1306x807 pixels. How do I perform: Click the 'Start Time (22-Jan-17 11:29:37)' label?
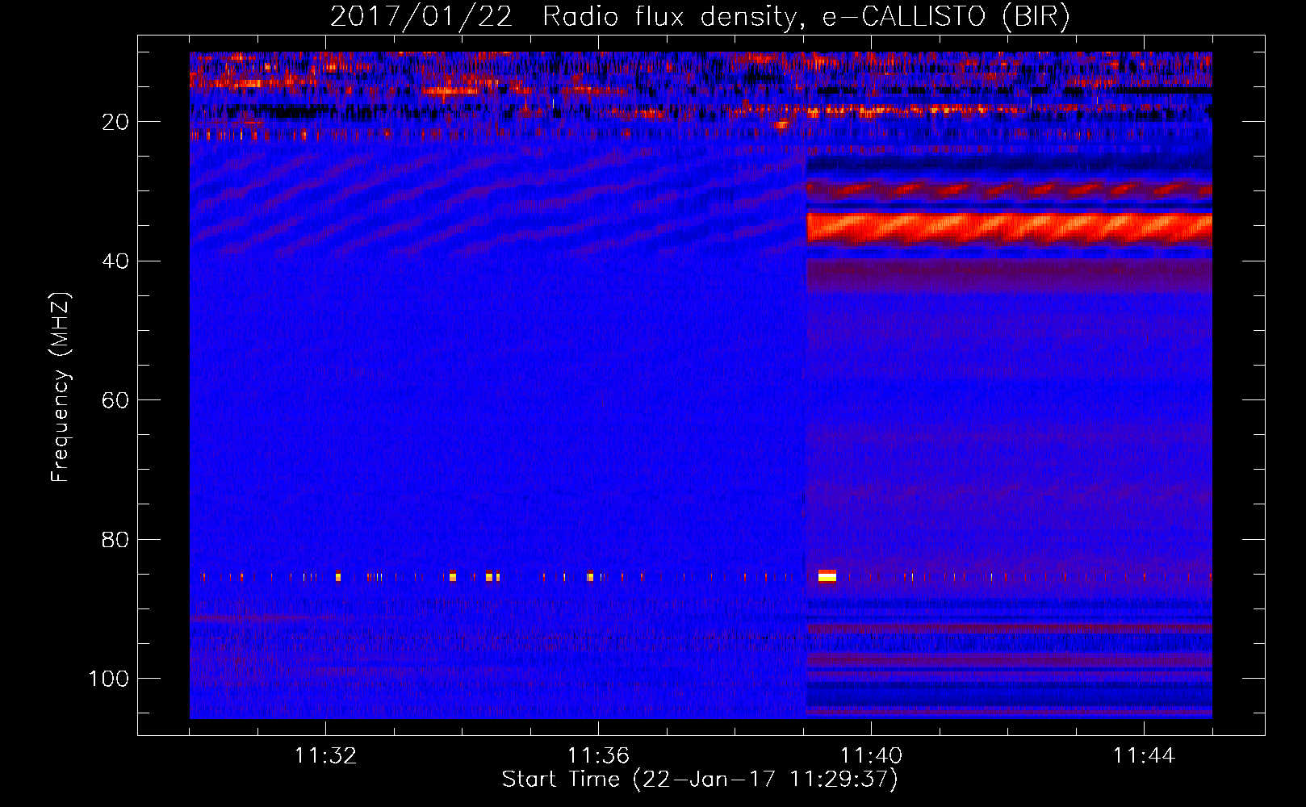click(x=700, y=780)
